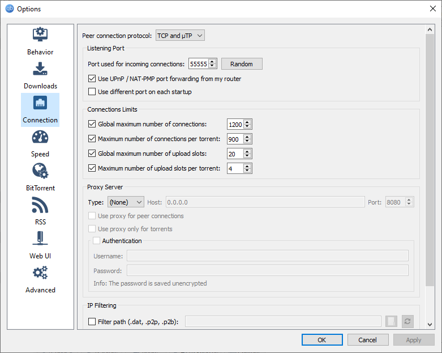
Task: Click the Advanced label in sidebar
Action: click(40, 290)
